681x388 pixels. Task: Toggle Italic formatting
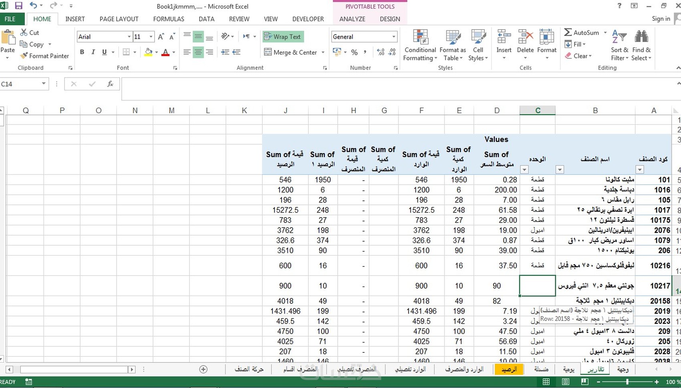coord(93,52)
